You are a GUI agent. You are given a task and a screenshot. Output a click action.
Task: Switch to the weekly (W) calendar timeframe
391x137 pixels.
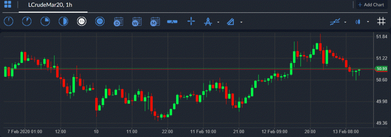[x=137, y=22]
